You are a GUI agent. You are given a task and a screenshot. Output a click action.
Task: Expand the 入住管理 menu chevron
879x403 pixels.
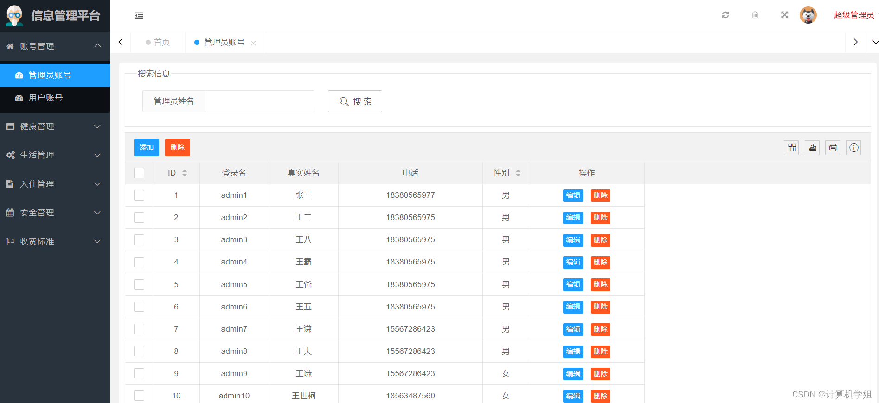(97, 184)
